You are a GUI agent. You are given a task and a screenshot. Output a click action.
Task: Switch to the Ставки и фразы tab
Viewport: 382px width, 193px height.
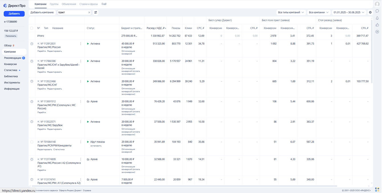pyautogui.click(x=89, y=4)
